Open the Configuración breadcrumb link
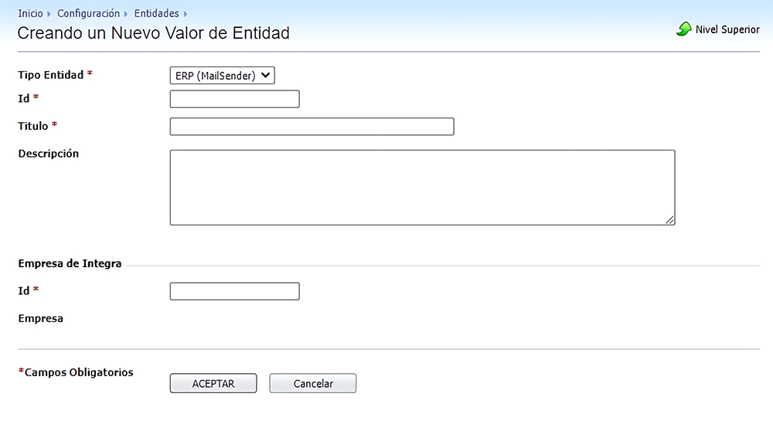The height and width of the screenshot is (431, 773). tap(88, 14)
